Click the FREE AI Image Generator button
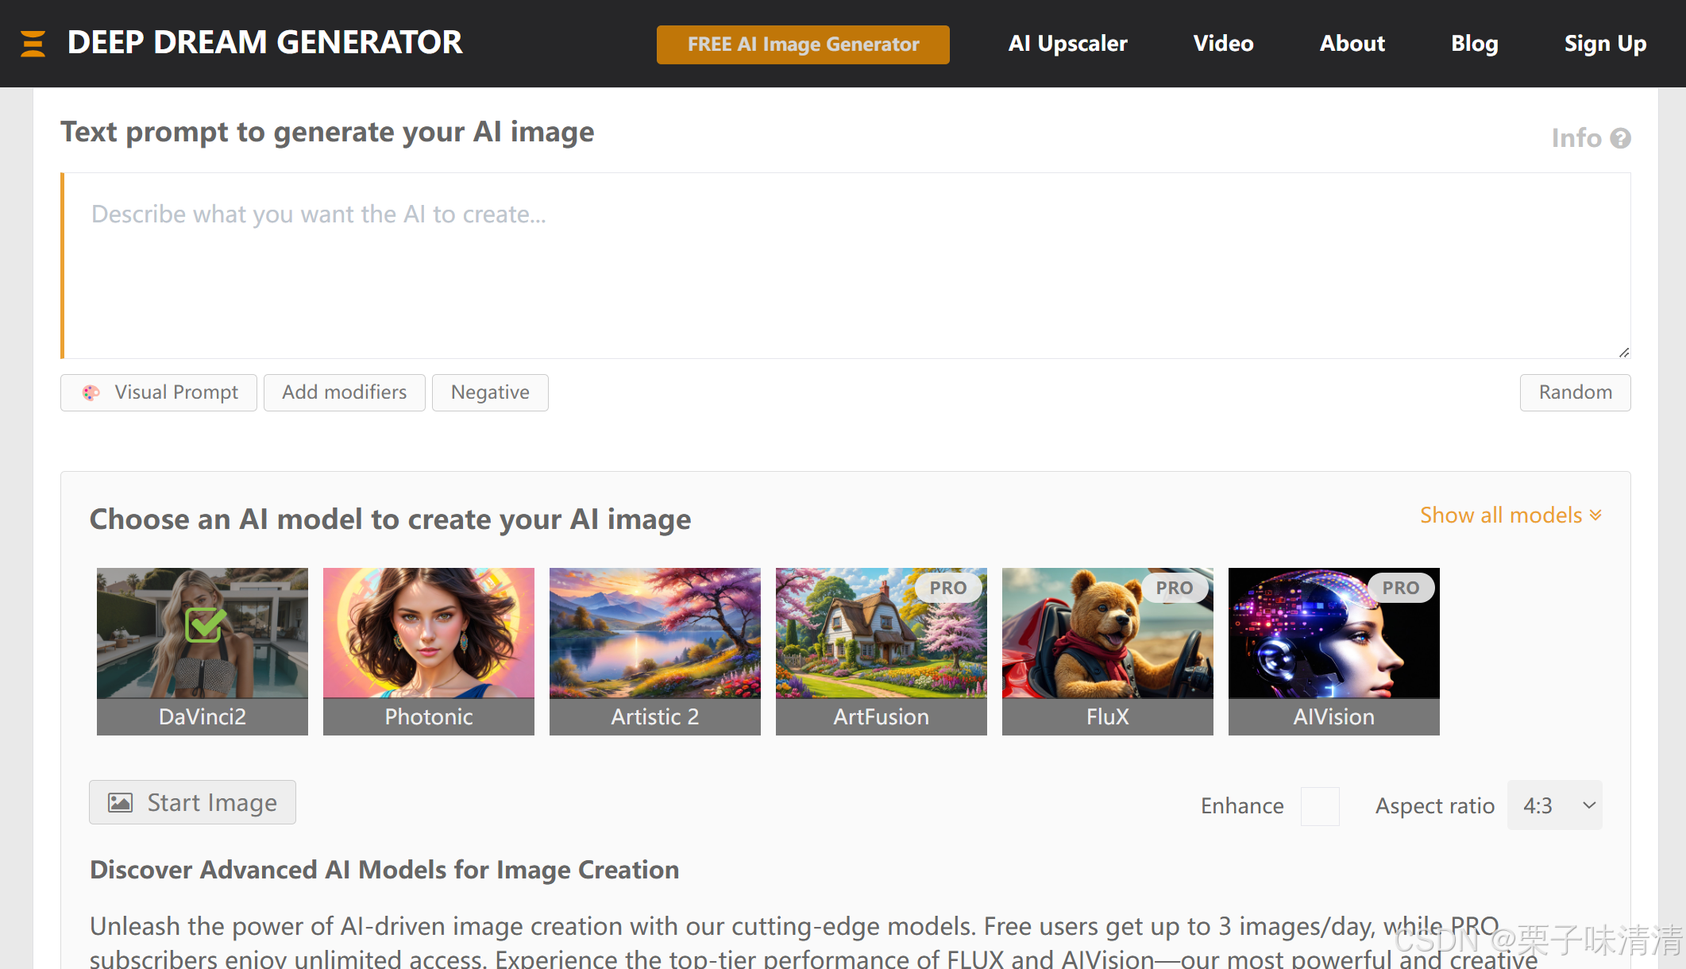 point(803,44)
